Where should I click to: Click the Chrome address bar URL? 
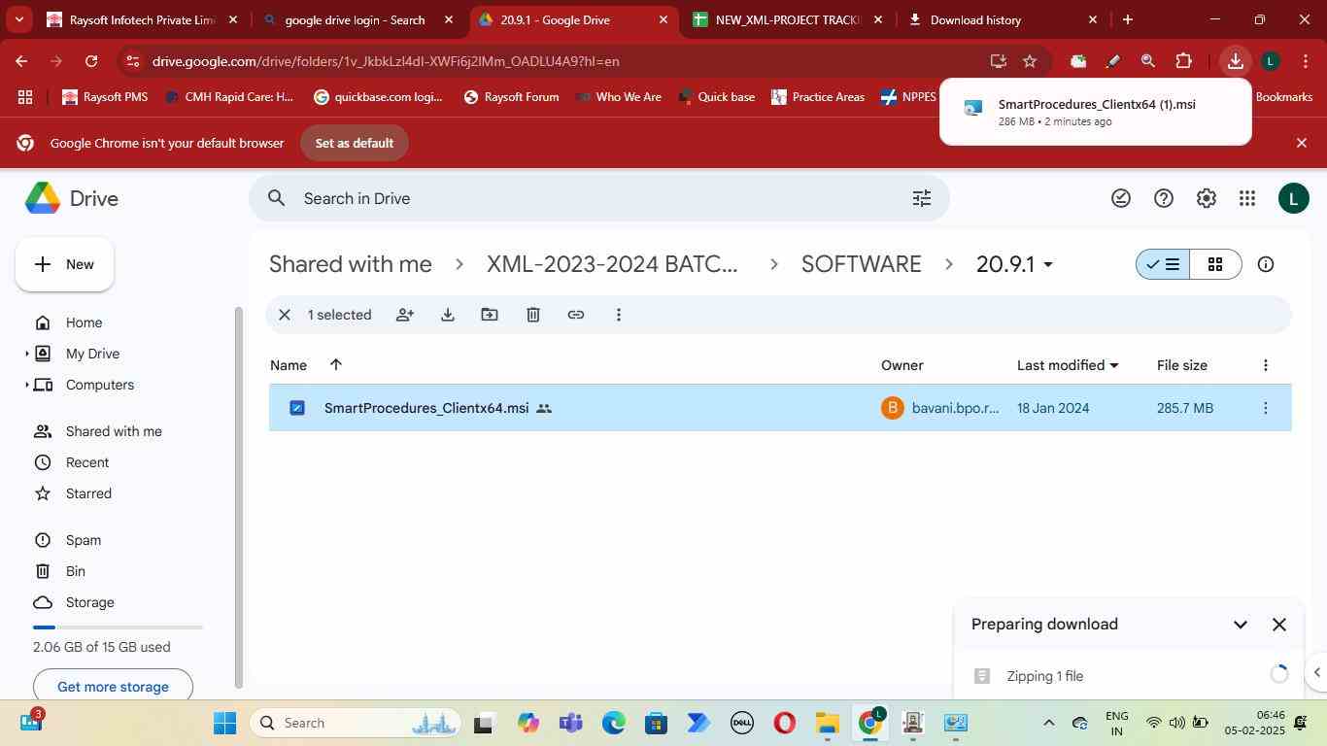coord(385,61)
